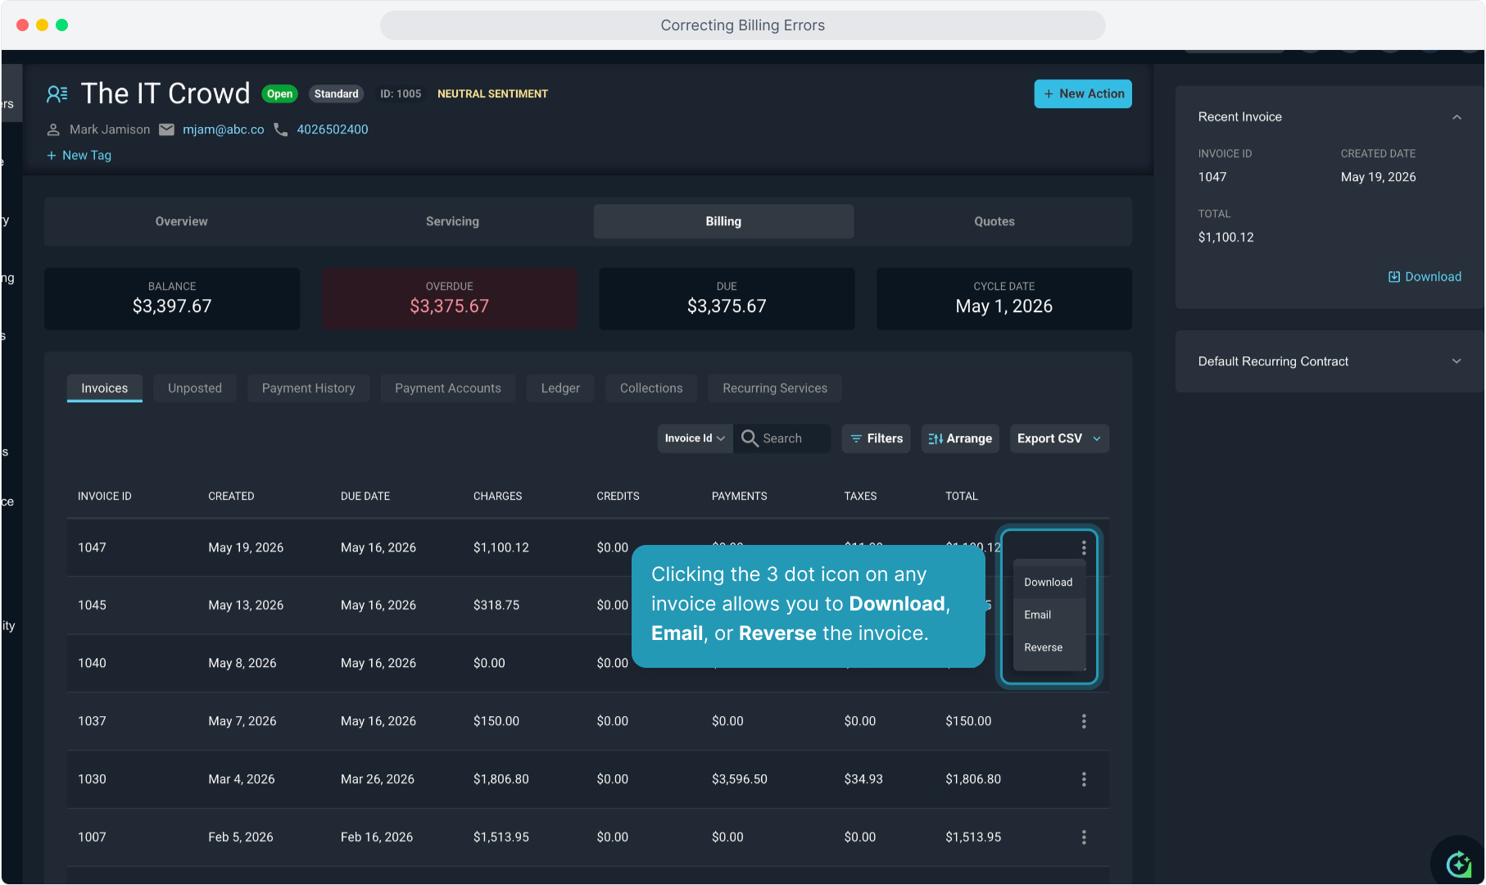
Task: Click the 4026502400 phone link
Action: (x=333, y=129)
